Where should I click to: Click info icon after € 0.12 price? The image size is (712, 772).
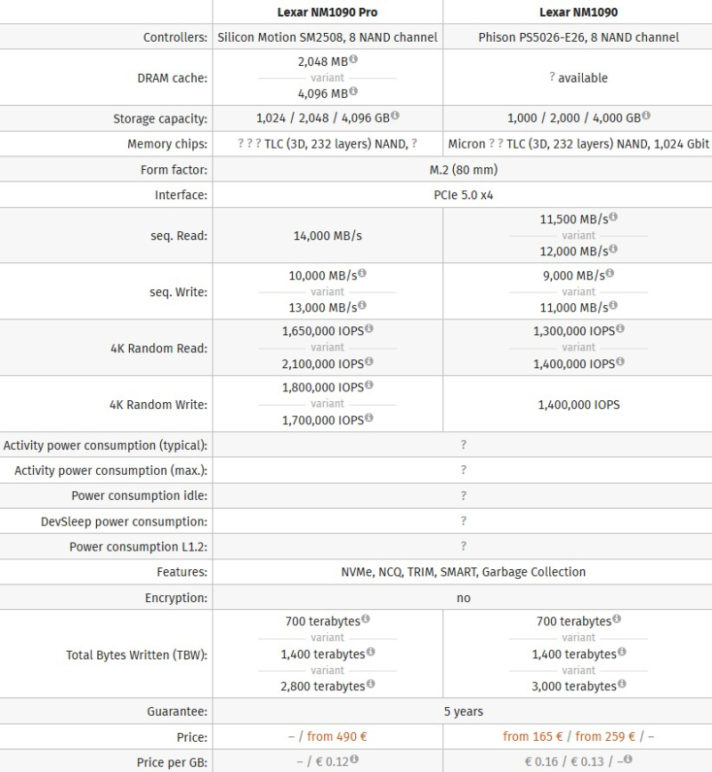coord(354,760)
